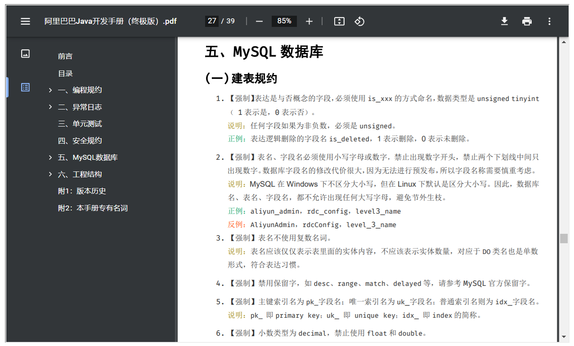Expand the 六、工程结构 outline section
The width and height of the screenshot is (574, 346).
[x=50, y=174]
